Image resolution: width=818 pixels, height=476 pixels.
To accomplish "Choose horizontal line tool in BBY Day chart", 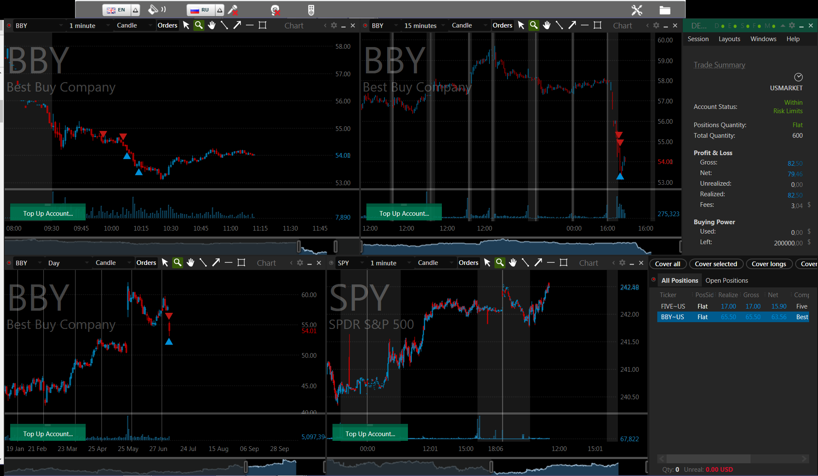I will 229,263.
